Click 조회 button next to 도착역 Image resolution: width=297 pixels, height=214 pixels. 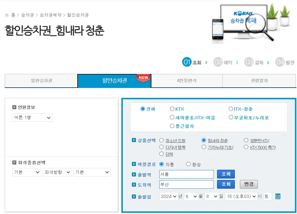coord(226,184)
